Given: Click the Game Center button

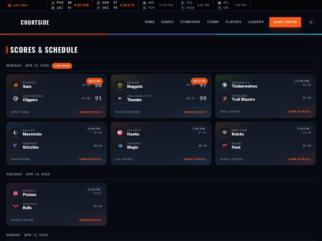Looking at the screenshot, I should [285, 22].
